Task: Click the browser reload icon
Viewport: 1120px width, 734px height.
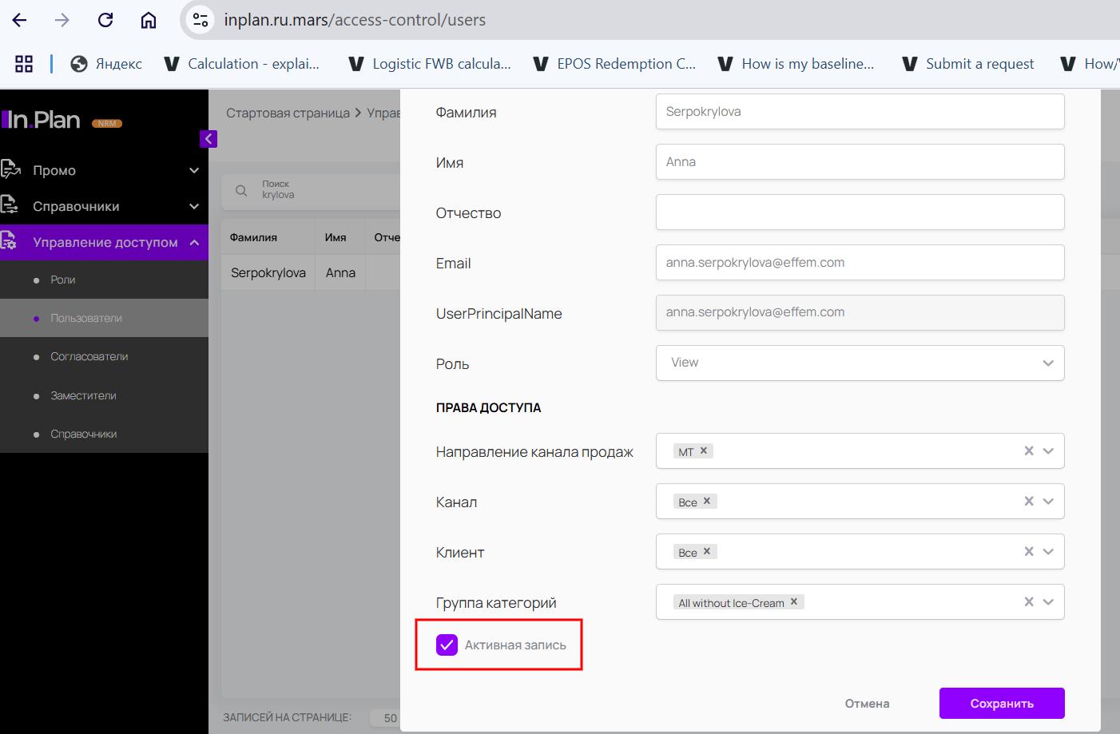Action: pos(105,20)
